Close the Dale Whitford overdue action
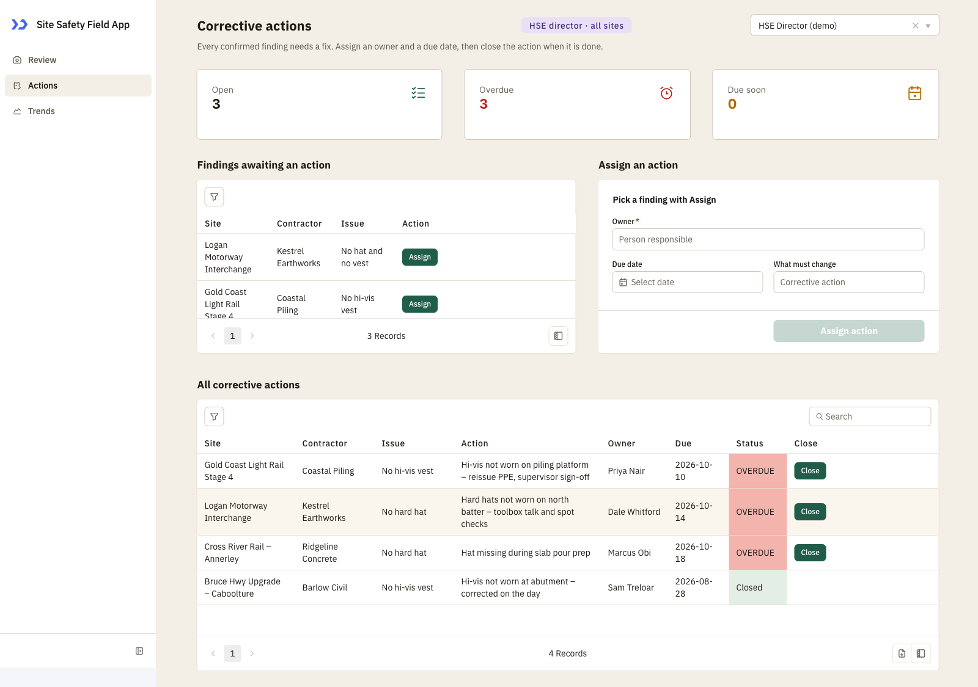Image resolution: width=978 pixels, height=687 pixels. (810, 512)
